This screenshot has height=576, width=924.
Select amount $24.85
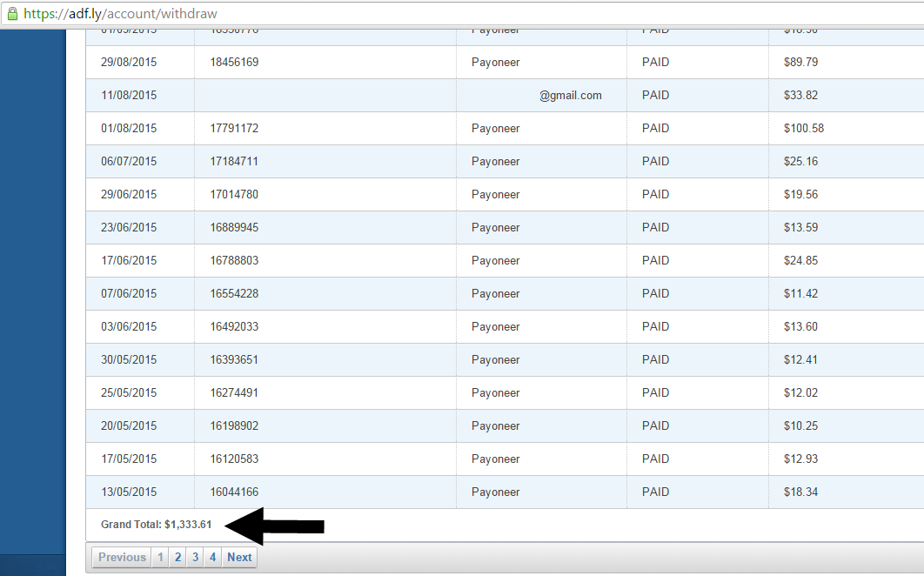click(800, 260)
